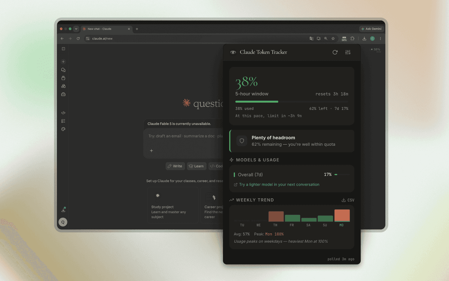Go back using browser back arrow
Screen dimensions: 449x281
(62, 39)
